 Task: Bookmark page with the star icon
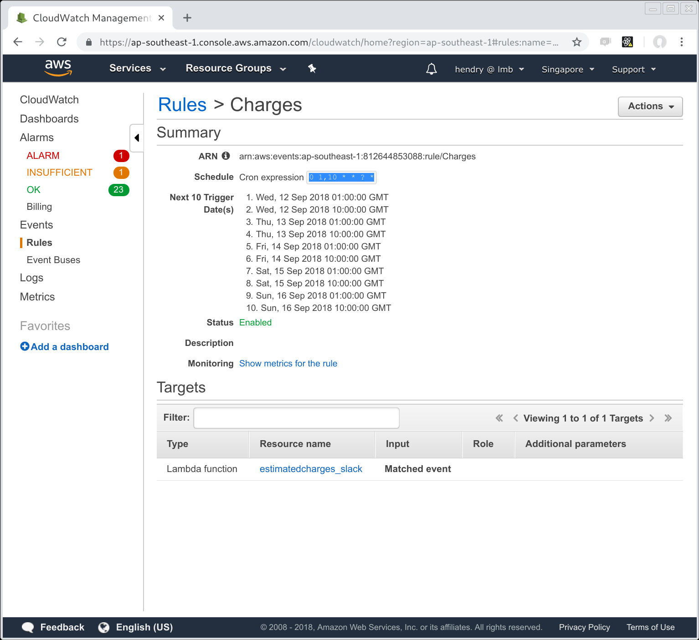577,42
